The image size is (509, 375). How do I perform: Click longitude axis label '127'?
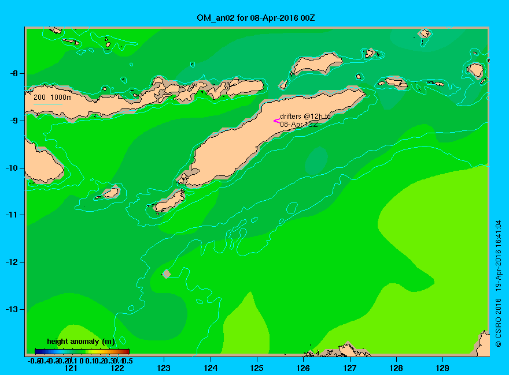point(349,368)
